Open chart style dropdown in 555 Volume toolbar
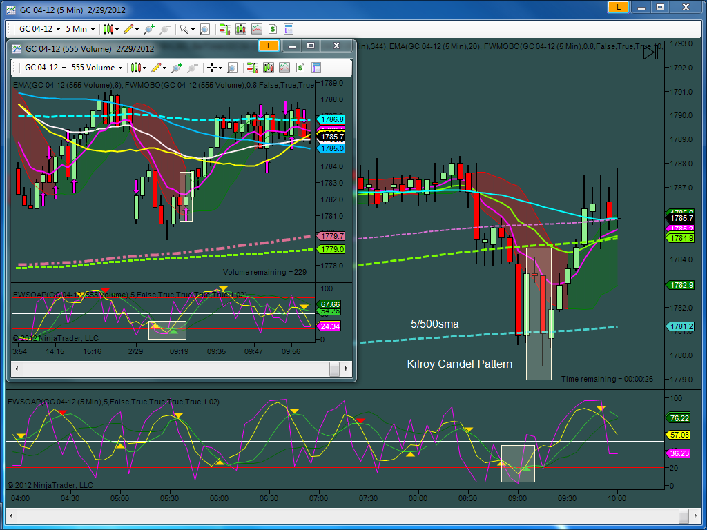Viewport: 707px width, 530px height. point(138,68)
